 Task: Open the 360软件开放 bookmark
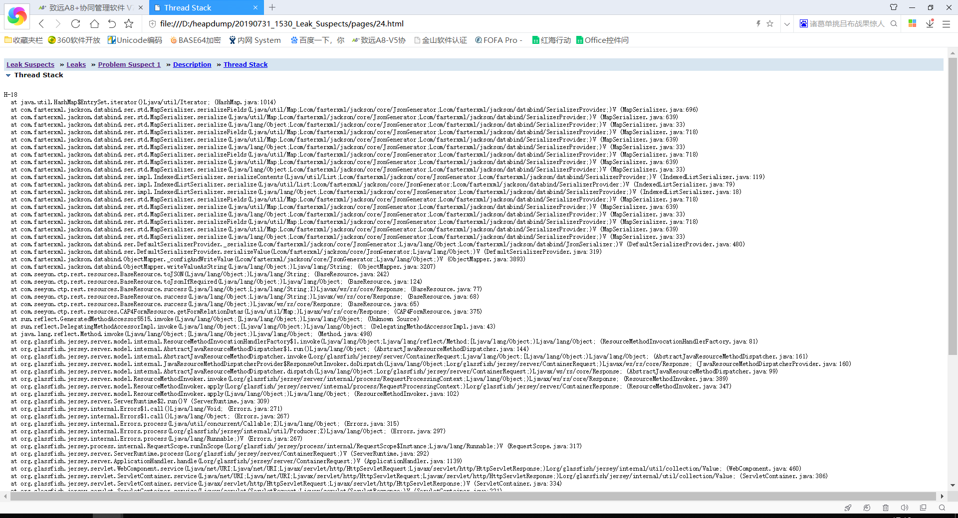pyautogui.click(x=74, y=40)
